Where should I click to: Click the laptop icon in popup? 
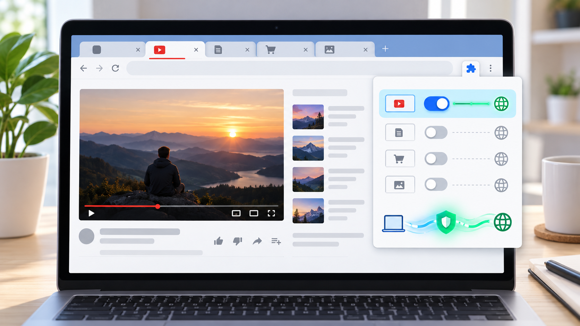[x=394, y=223]
